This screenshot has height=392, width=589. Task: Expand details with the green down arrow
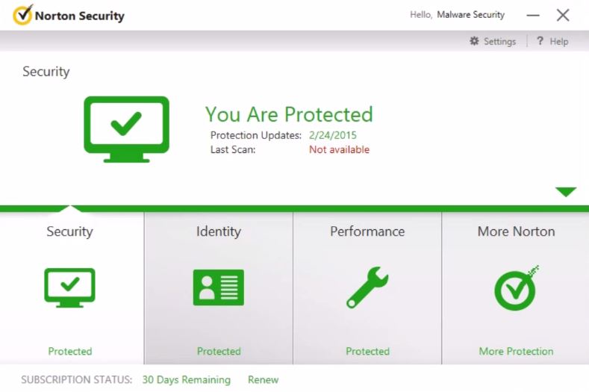pos(566,192)
